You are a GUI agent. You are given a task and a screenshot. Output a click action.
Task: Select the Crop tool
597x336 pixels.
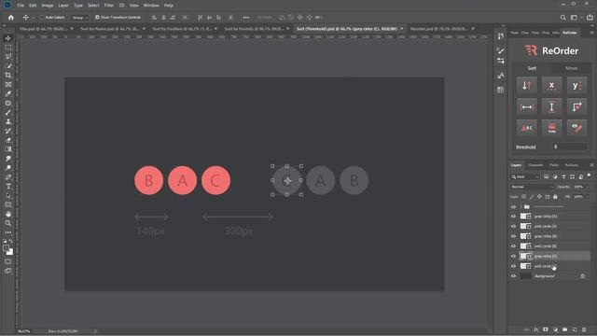(8, 76)
